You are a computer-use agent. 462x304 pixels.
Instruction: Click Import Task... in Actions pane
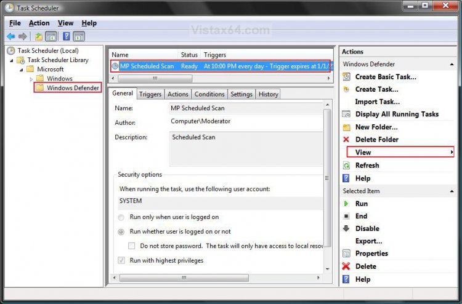click(x=378, y=102)
